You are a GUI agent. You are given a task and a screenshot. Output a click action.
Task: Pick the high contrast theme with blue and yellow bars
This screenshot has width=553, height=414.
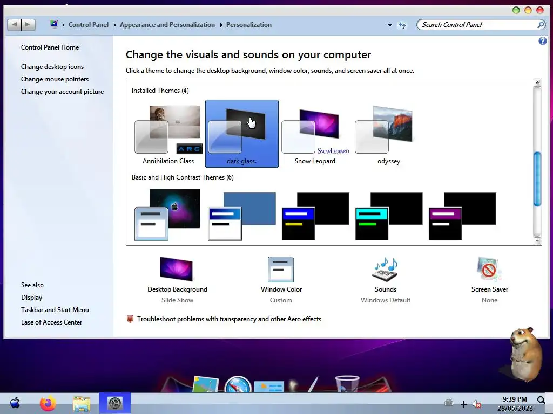coord(315,216)
